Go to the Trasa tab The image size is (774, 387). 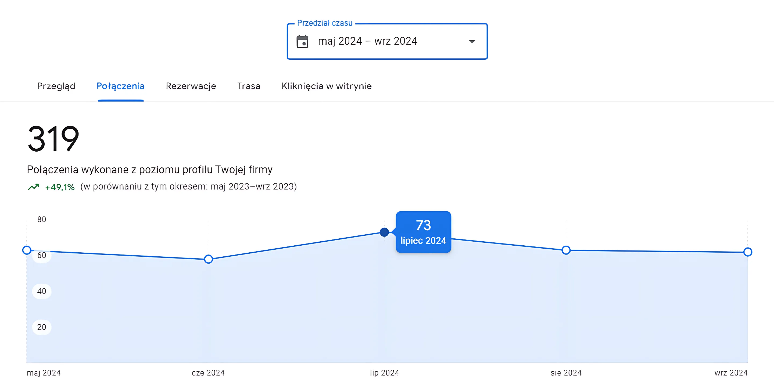249,86
